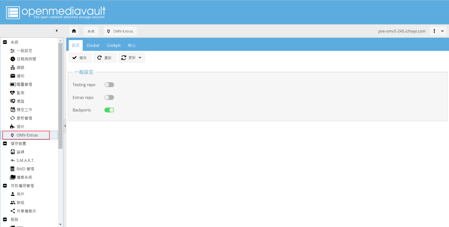Open the vertical dots options menu
Viewport: 449px width, 227px height.
click(x=434, y=31)
